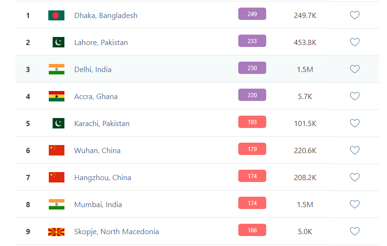Click the purple 249 AQI badge
The image size is (387, 246).
click(252, 14)
